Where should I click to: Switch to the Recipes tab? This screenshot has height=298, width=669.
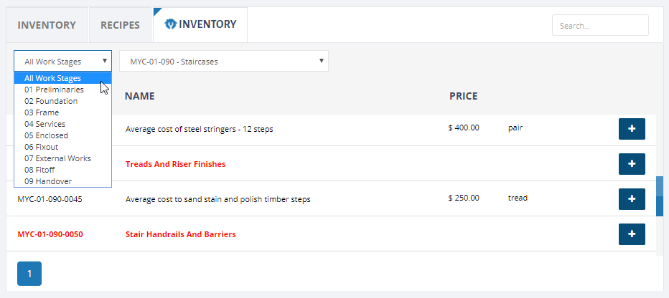(120, 25)
